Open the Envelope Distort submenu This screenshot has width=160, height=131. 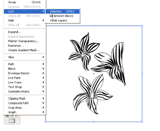[25, 73]
